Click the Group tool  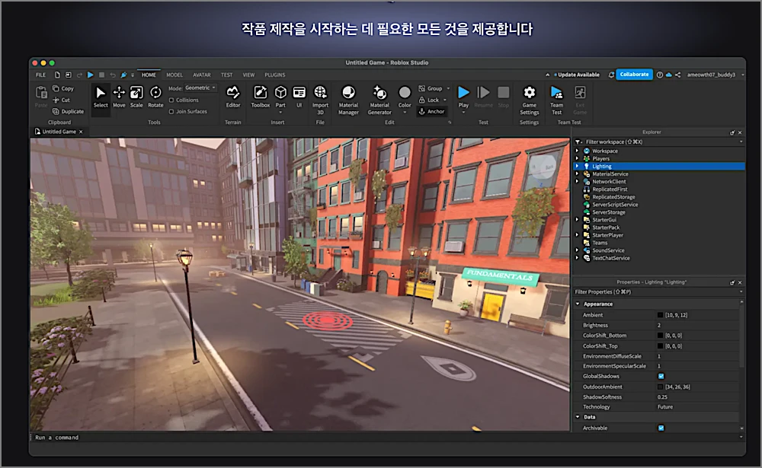pos(431,88)
